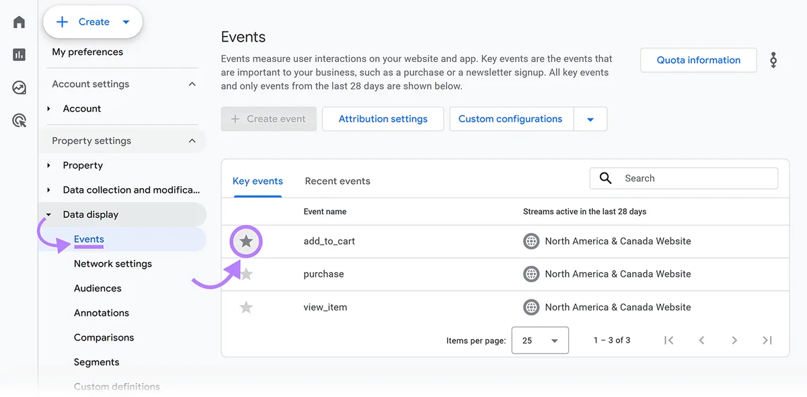
Task: Click stream name in add_to_cart row
Action: (618, 241)
